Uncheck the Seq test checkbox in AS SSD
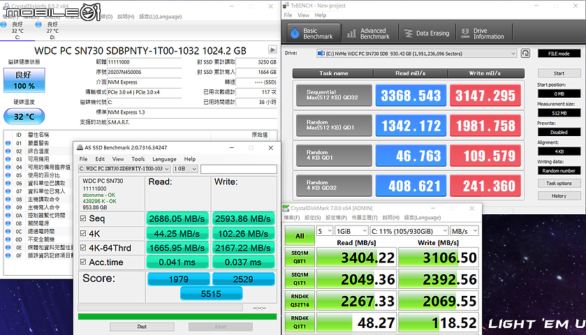The width and height of the screenshot is (586, 335). [x=83, y=218]
